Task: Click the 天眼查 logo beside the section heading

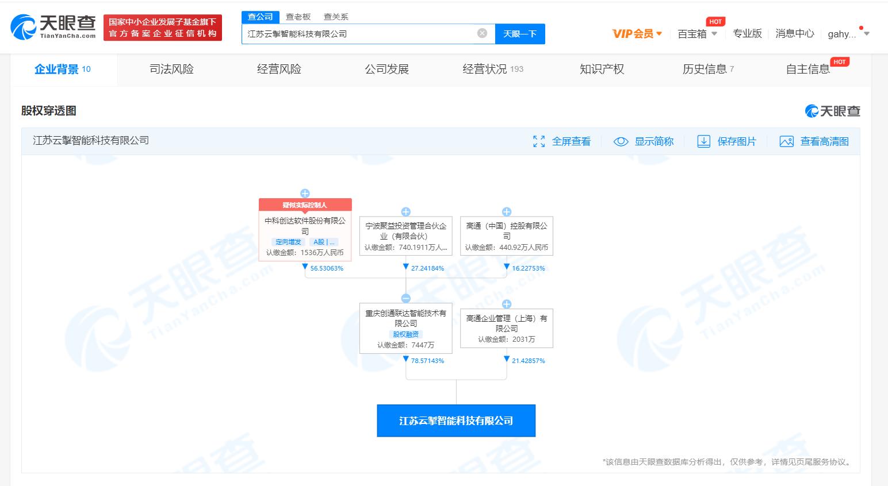Action: [832, 111]
